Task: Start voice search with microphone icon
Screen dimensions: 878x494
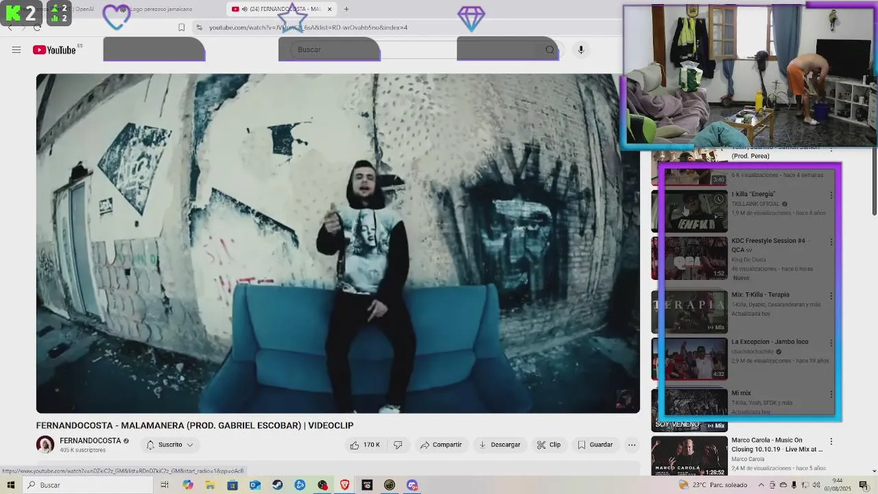Action: click(581, 49)
